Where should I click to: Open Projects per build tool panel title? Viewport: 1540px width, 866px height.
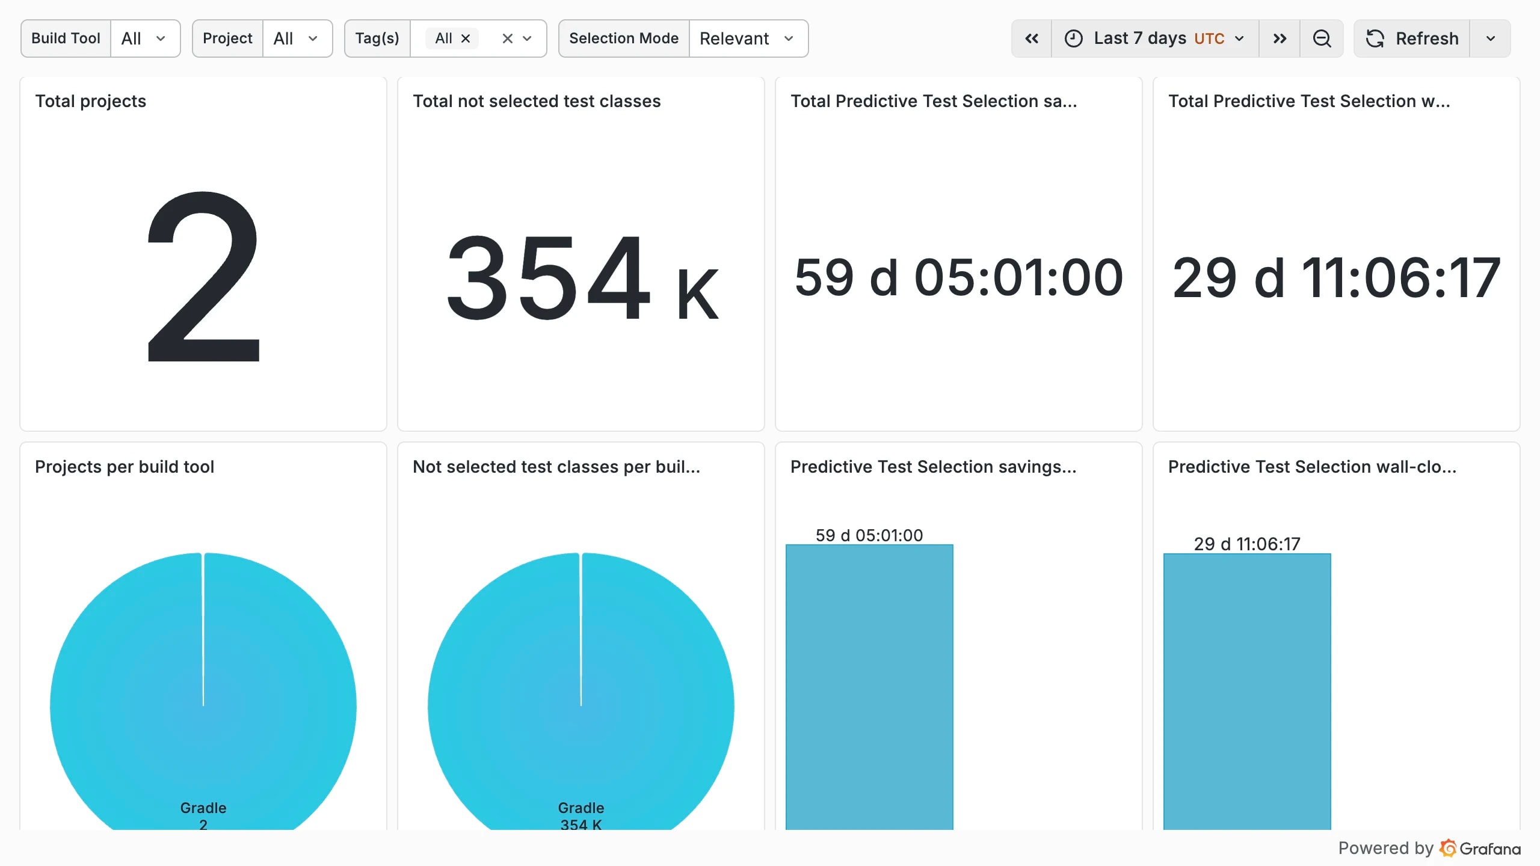125,467
